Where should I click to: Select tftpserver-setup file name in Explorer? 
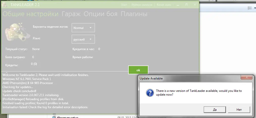click(68, 117)
